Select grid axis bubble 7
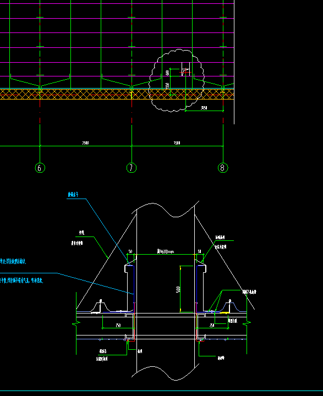 coord(132,168)
